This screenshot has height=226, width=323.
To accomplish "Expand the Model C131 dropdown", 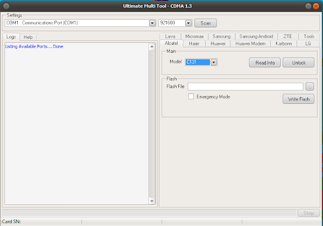I will pos(213,62).
